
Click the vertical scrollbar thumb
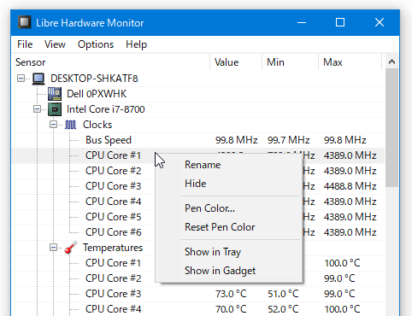click(391, 127)
